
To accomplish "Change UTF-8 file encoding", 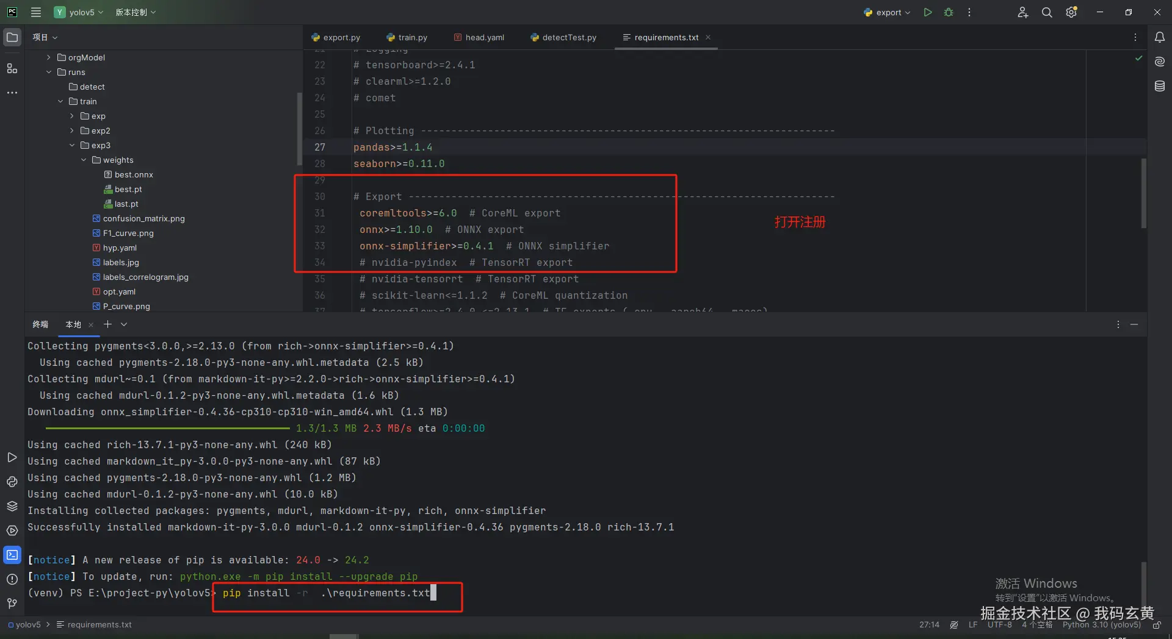I will [1000, 625].
